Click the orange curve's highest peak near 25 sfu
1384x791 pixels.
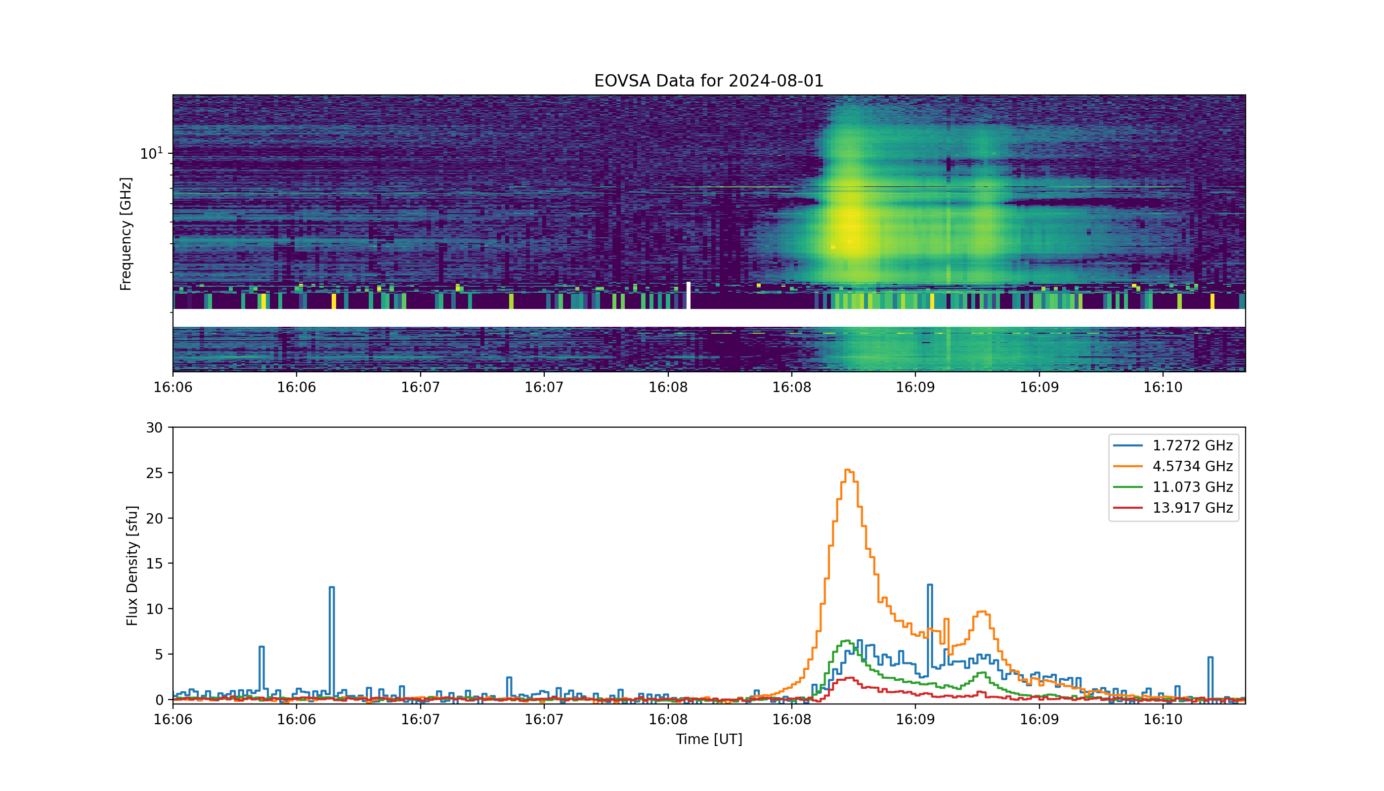pyautogui.click(x=848, y=471)
